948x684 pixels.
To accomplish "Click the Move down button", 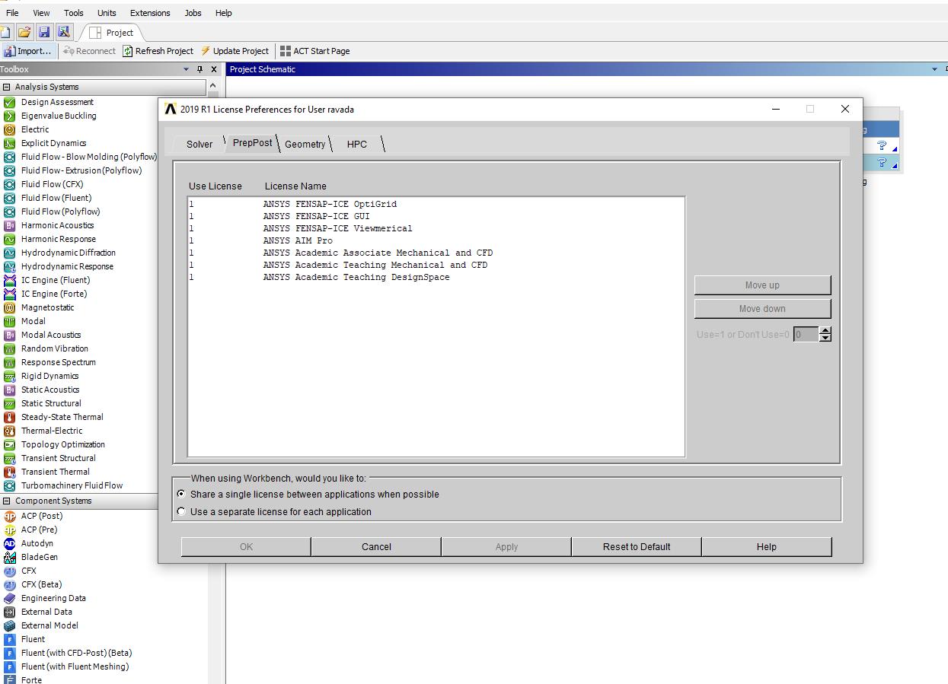I will (x=762, y=308).
